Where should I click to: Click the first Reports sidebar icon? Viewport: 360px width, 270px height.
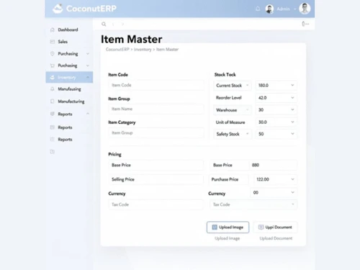coord(52,114)
